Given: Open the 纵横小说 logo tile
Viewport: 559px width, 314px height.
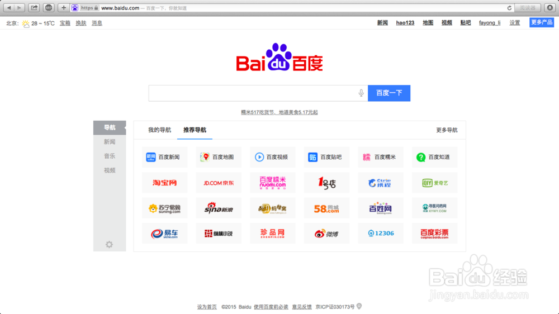Looking at the screenshot, I should pos(219,234).
